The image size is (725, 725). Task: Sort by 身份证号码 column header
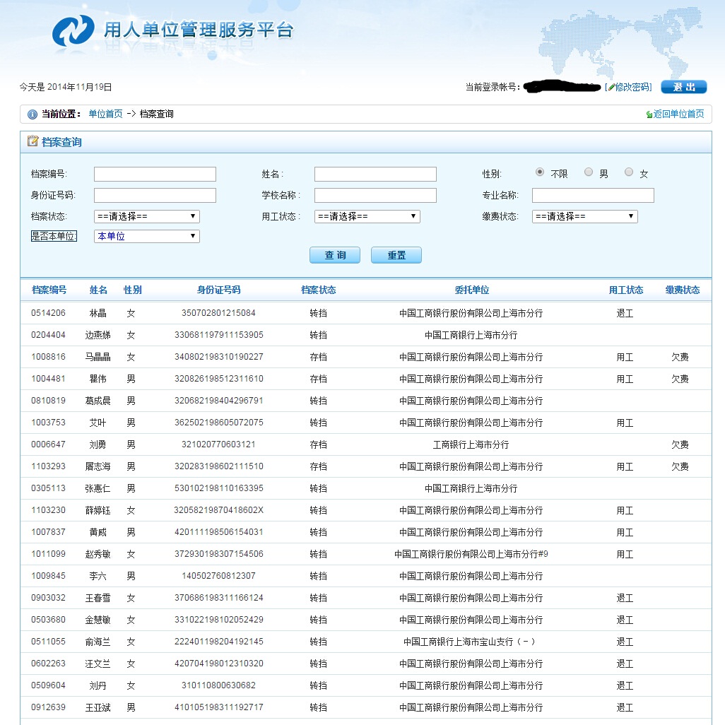coord(219,290)
